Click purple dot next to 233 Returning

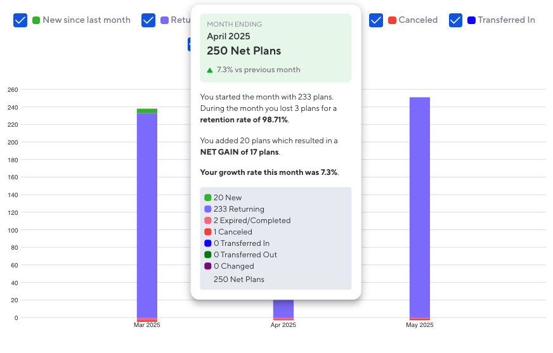click(208, 209)
